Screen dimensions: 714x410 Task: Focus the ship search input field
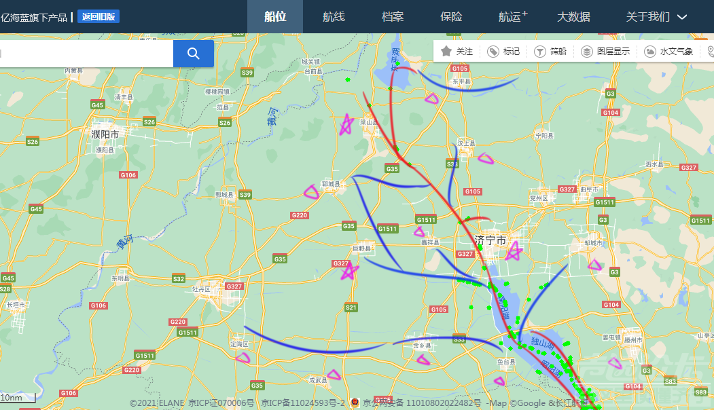85,54
